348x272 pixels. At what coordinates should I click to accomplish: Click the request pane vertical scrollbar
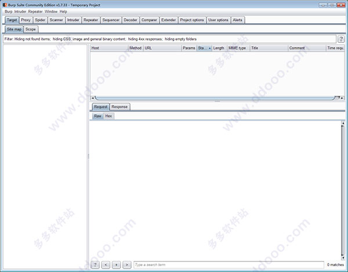[x=343, y=190]
